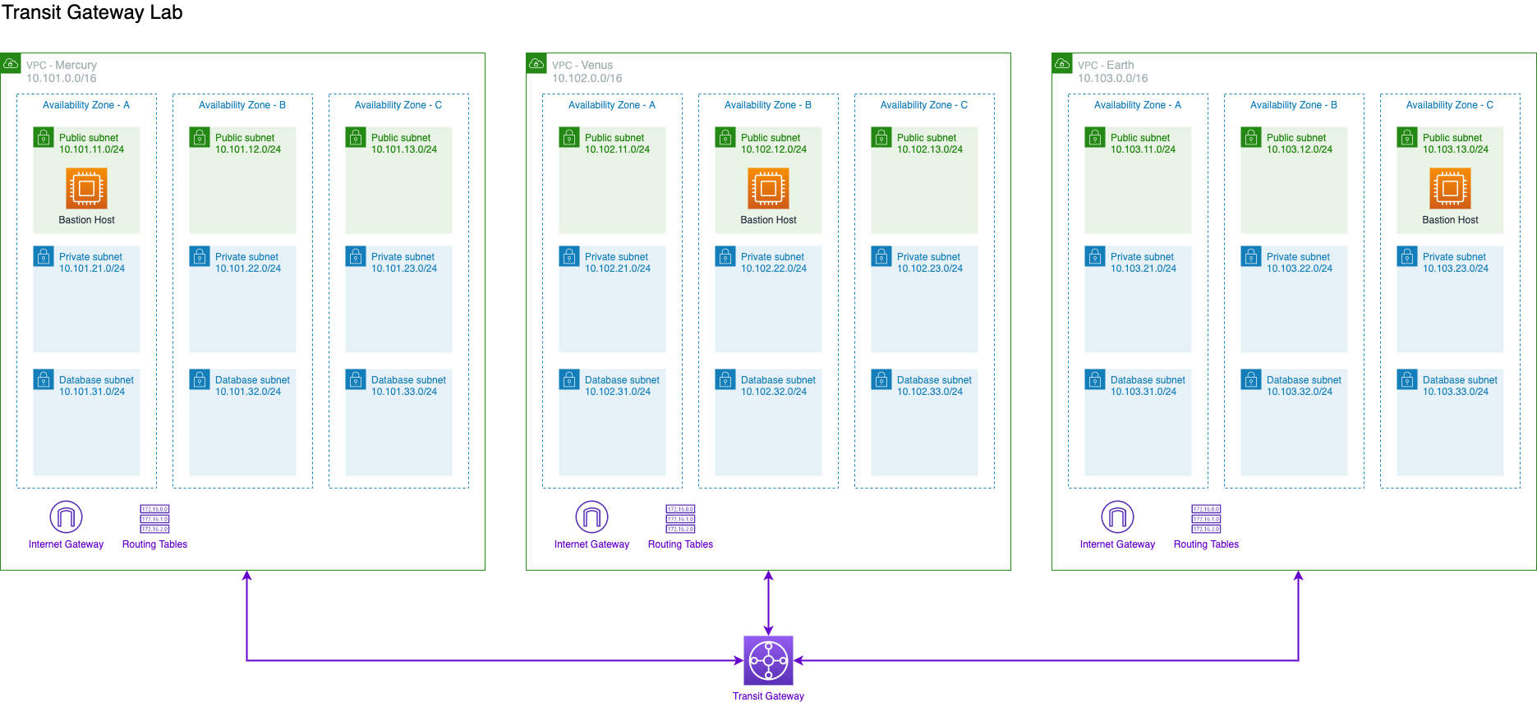Select the Transit Gateway label text
Viewport: 1537px width, 702px height.
768,696
